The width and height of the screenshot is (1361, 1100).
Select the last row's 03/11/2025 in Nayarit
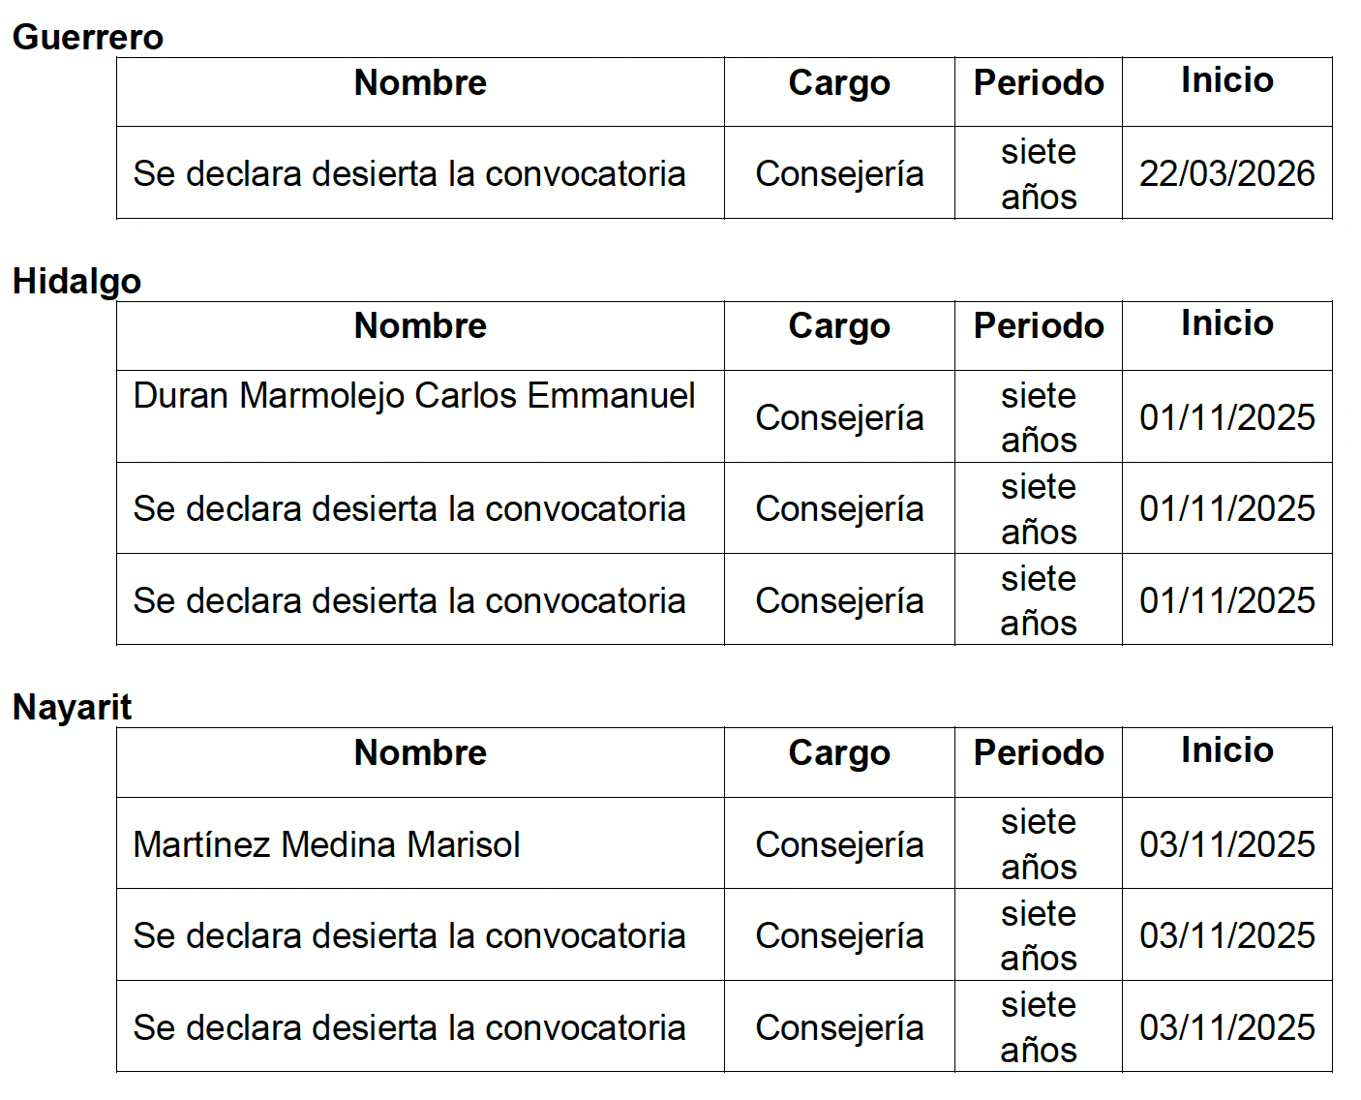[1226, 1027]
